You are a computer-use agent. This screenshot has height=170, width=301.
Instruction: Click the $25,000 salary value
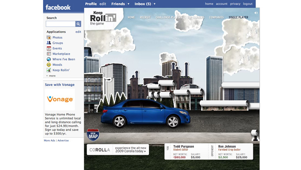(x=241, y=157)
